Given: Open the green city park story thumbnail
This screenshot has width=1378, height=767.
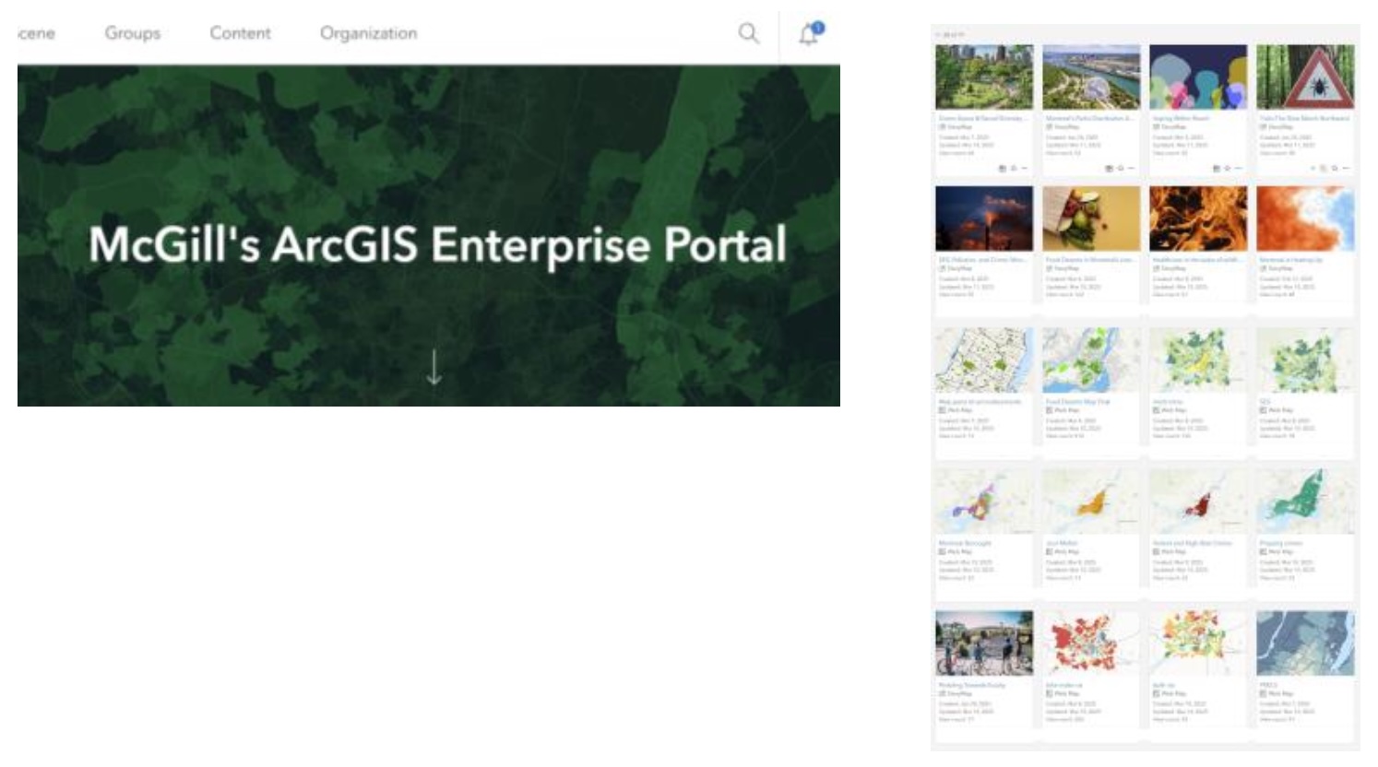Looking at the screenshot, I should click(984, 77).
